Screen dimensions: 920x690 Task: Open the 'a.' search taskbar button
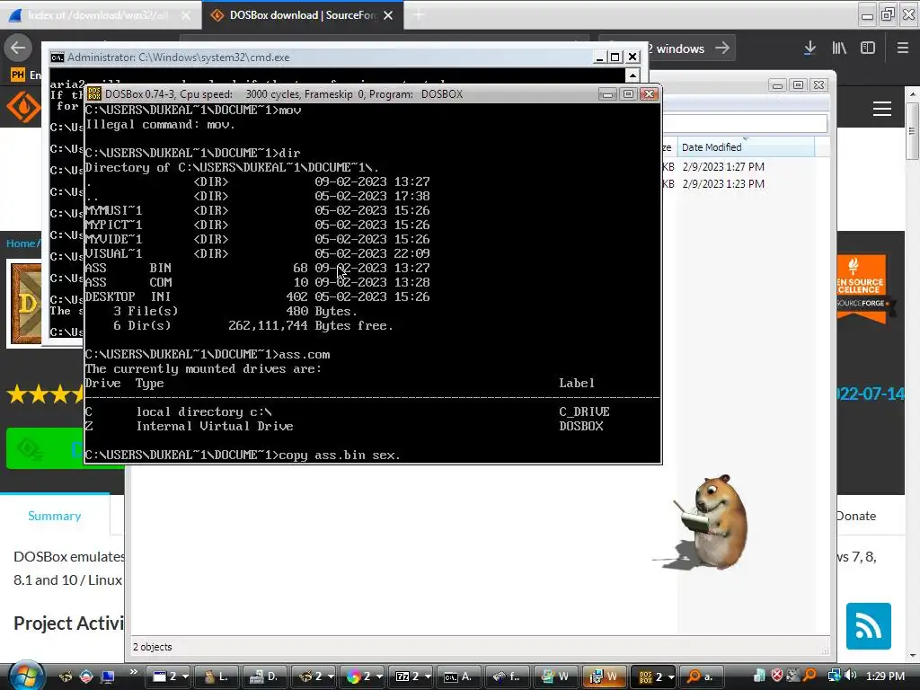pos(703,677)
